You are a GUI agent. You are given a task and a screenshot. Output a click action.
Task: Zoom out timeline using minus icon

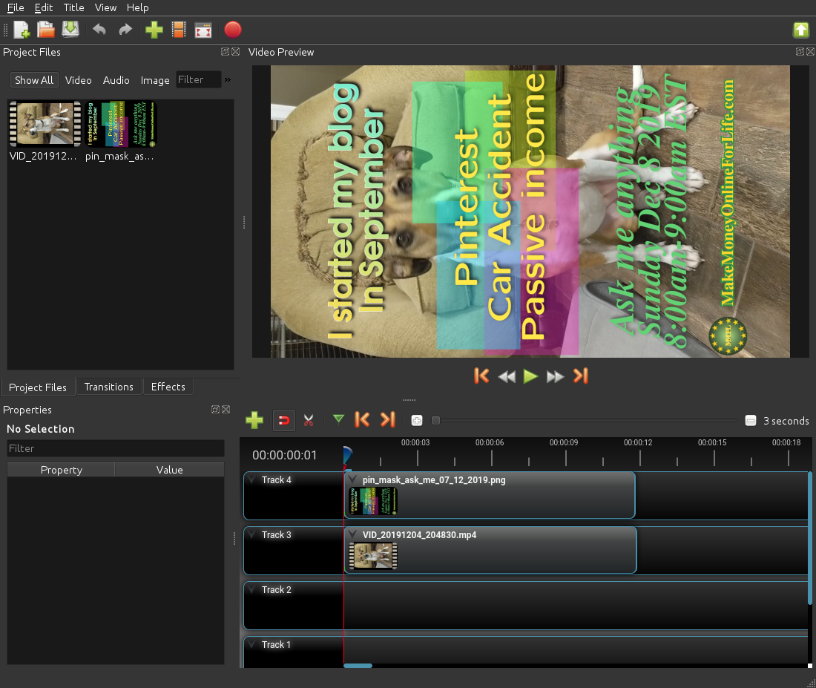point(751,420)
